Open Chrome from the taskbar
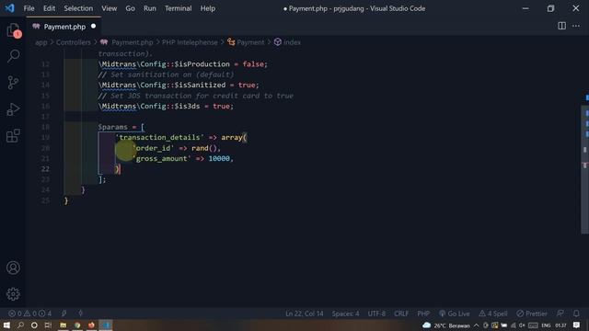 [77, 325]
